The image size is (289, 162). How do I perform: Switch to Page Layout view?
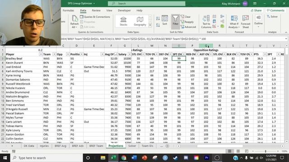(238, 151)
